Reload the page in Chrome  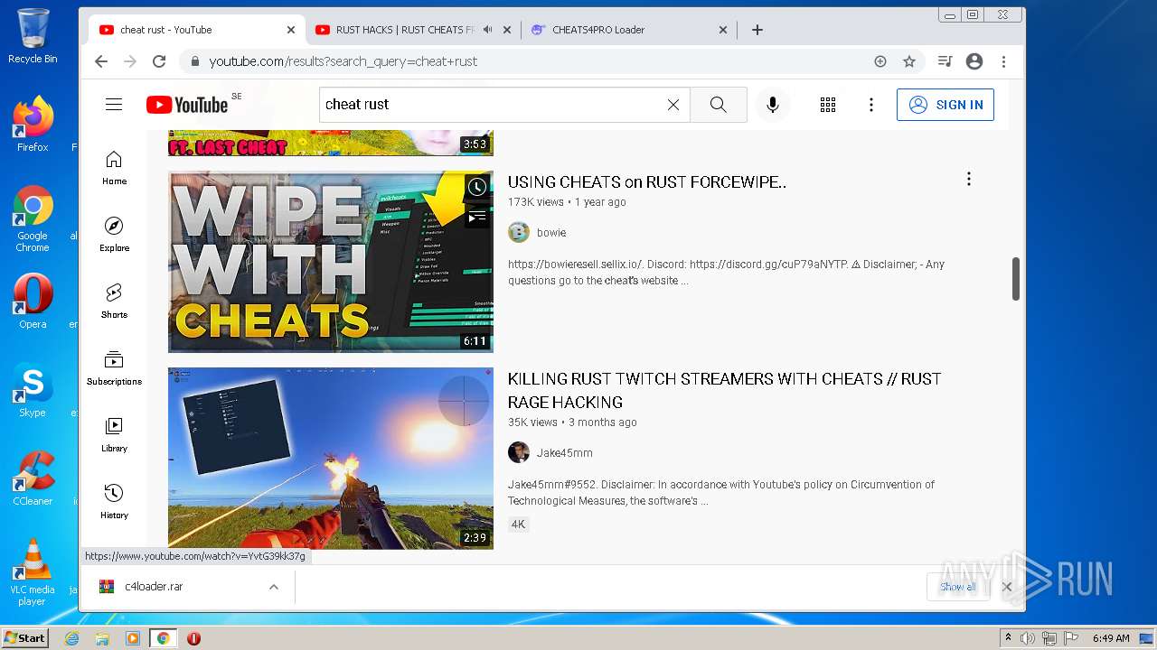(159, 61)
